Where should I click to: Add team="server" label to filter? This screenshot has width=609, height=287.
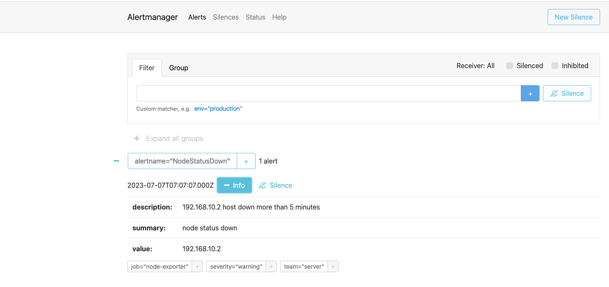coord(333,267)
